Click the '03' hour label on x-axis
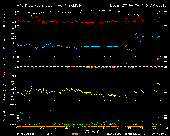170x136 pixels. point(29,128)
